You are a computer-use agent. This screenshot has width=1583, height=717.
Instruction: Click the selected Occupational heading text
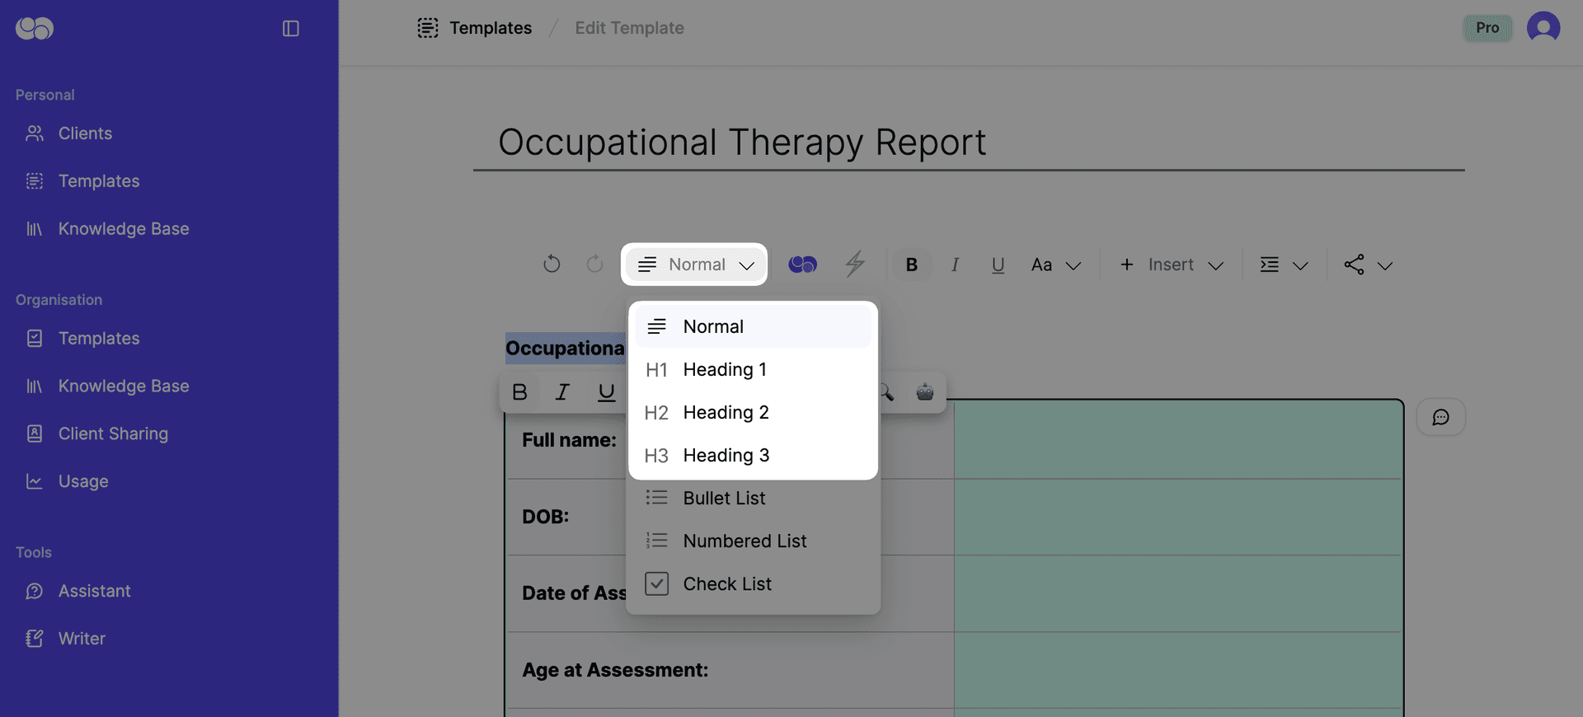pyautogui.click(x=565, y=349)
